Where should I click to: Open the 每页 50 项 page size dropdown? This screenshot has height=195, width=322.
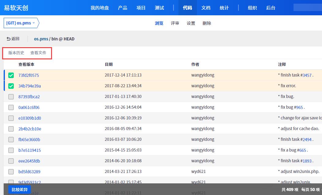(x=311, y=189)
